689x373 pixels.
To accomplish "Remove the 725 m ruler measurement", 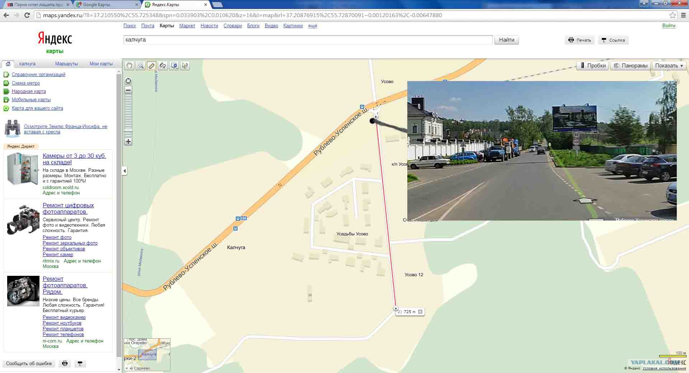I will (x=420, y=312).
